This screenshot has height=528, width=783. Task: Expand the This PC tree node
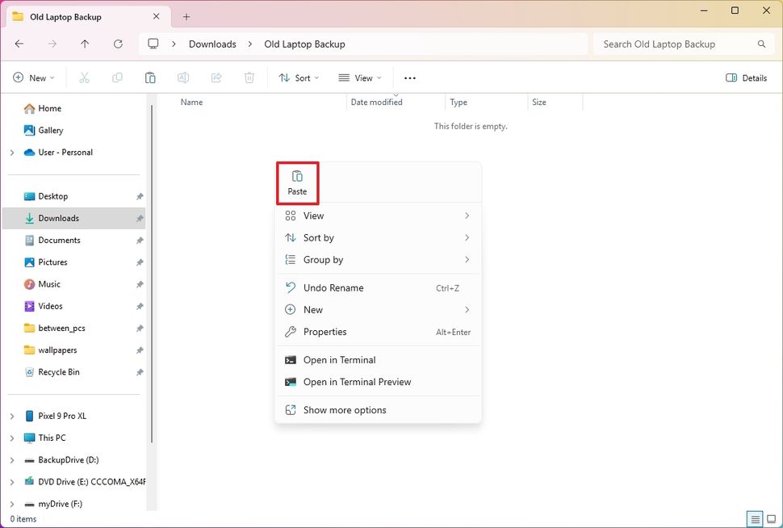[x=12, y=438]
